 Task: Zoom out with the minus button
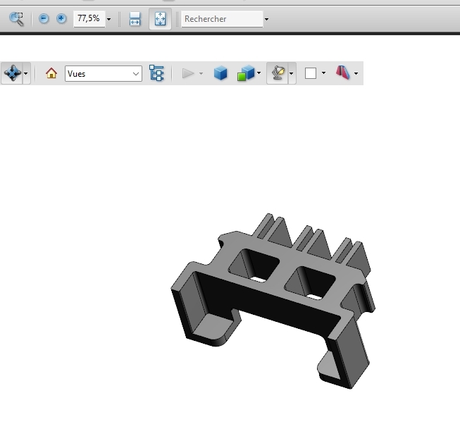(x=44, y=19)
